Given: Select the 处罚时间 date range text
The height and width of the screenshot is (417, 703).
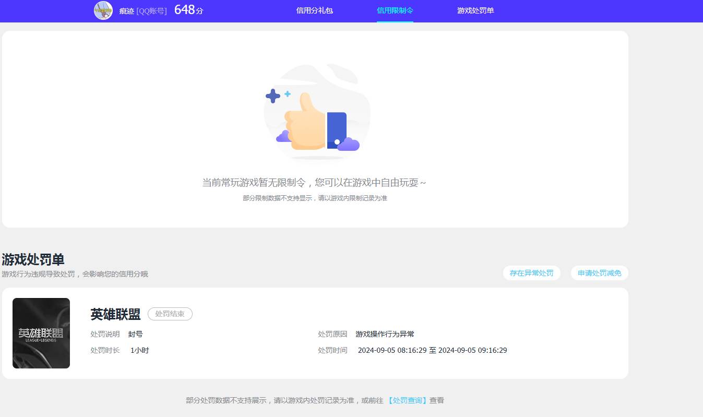Looking at the screenshot, I should [x=432, y=350].
